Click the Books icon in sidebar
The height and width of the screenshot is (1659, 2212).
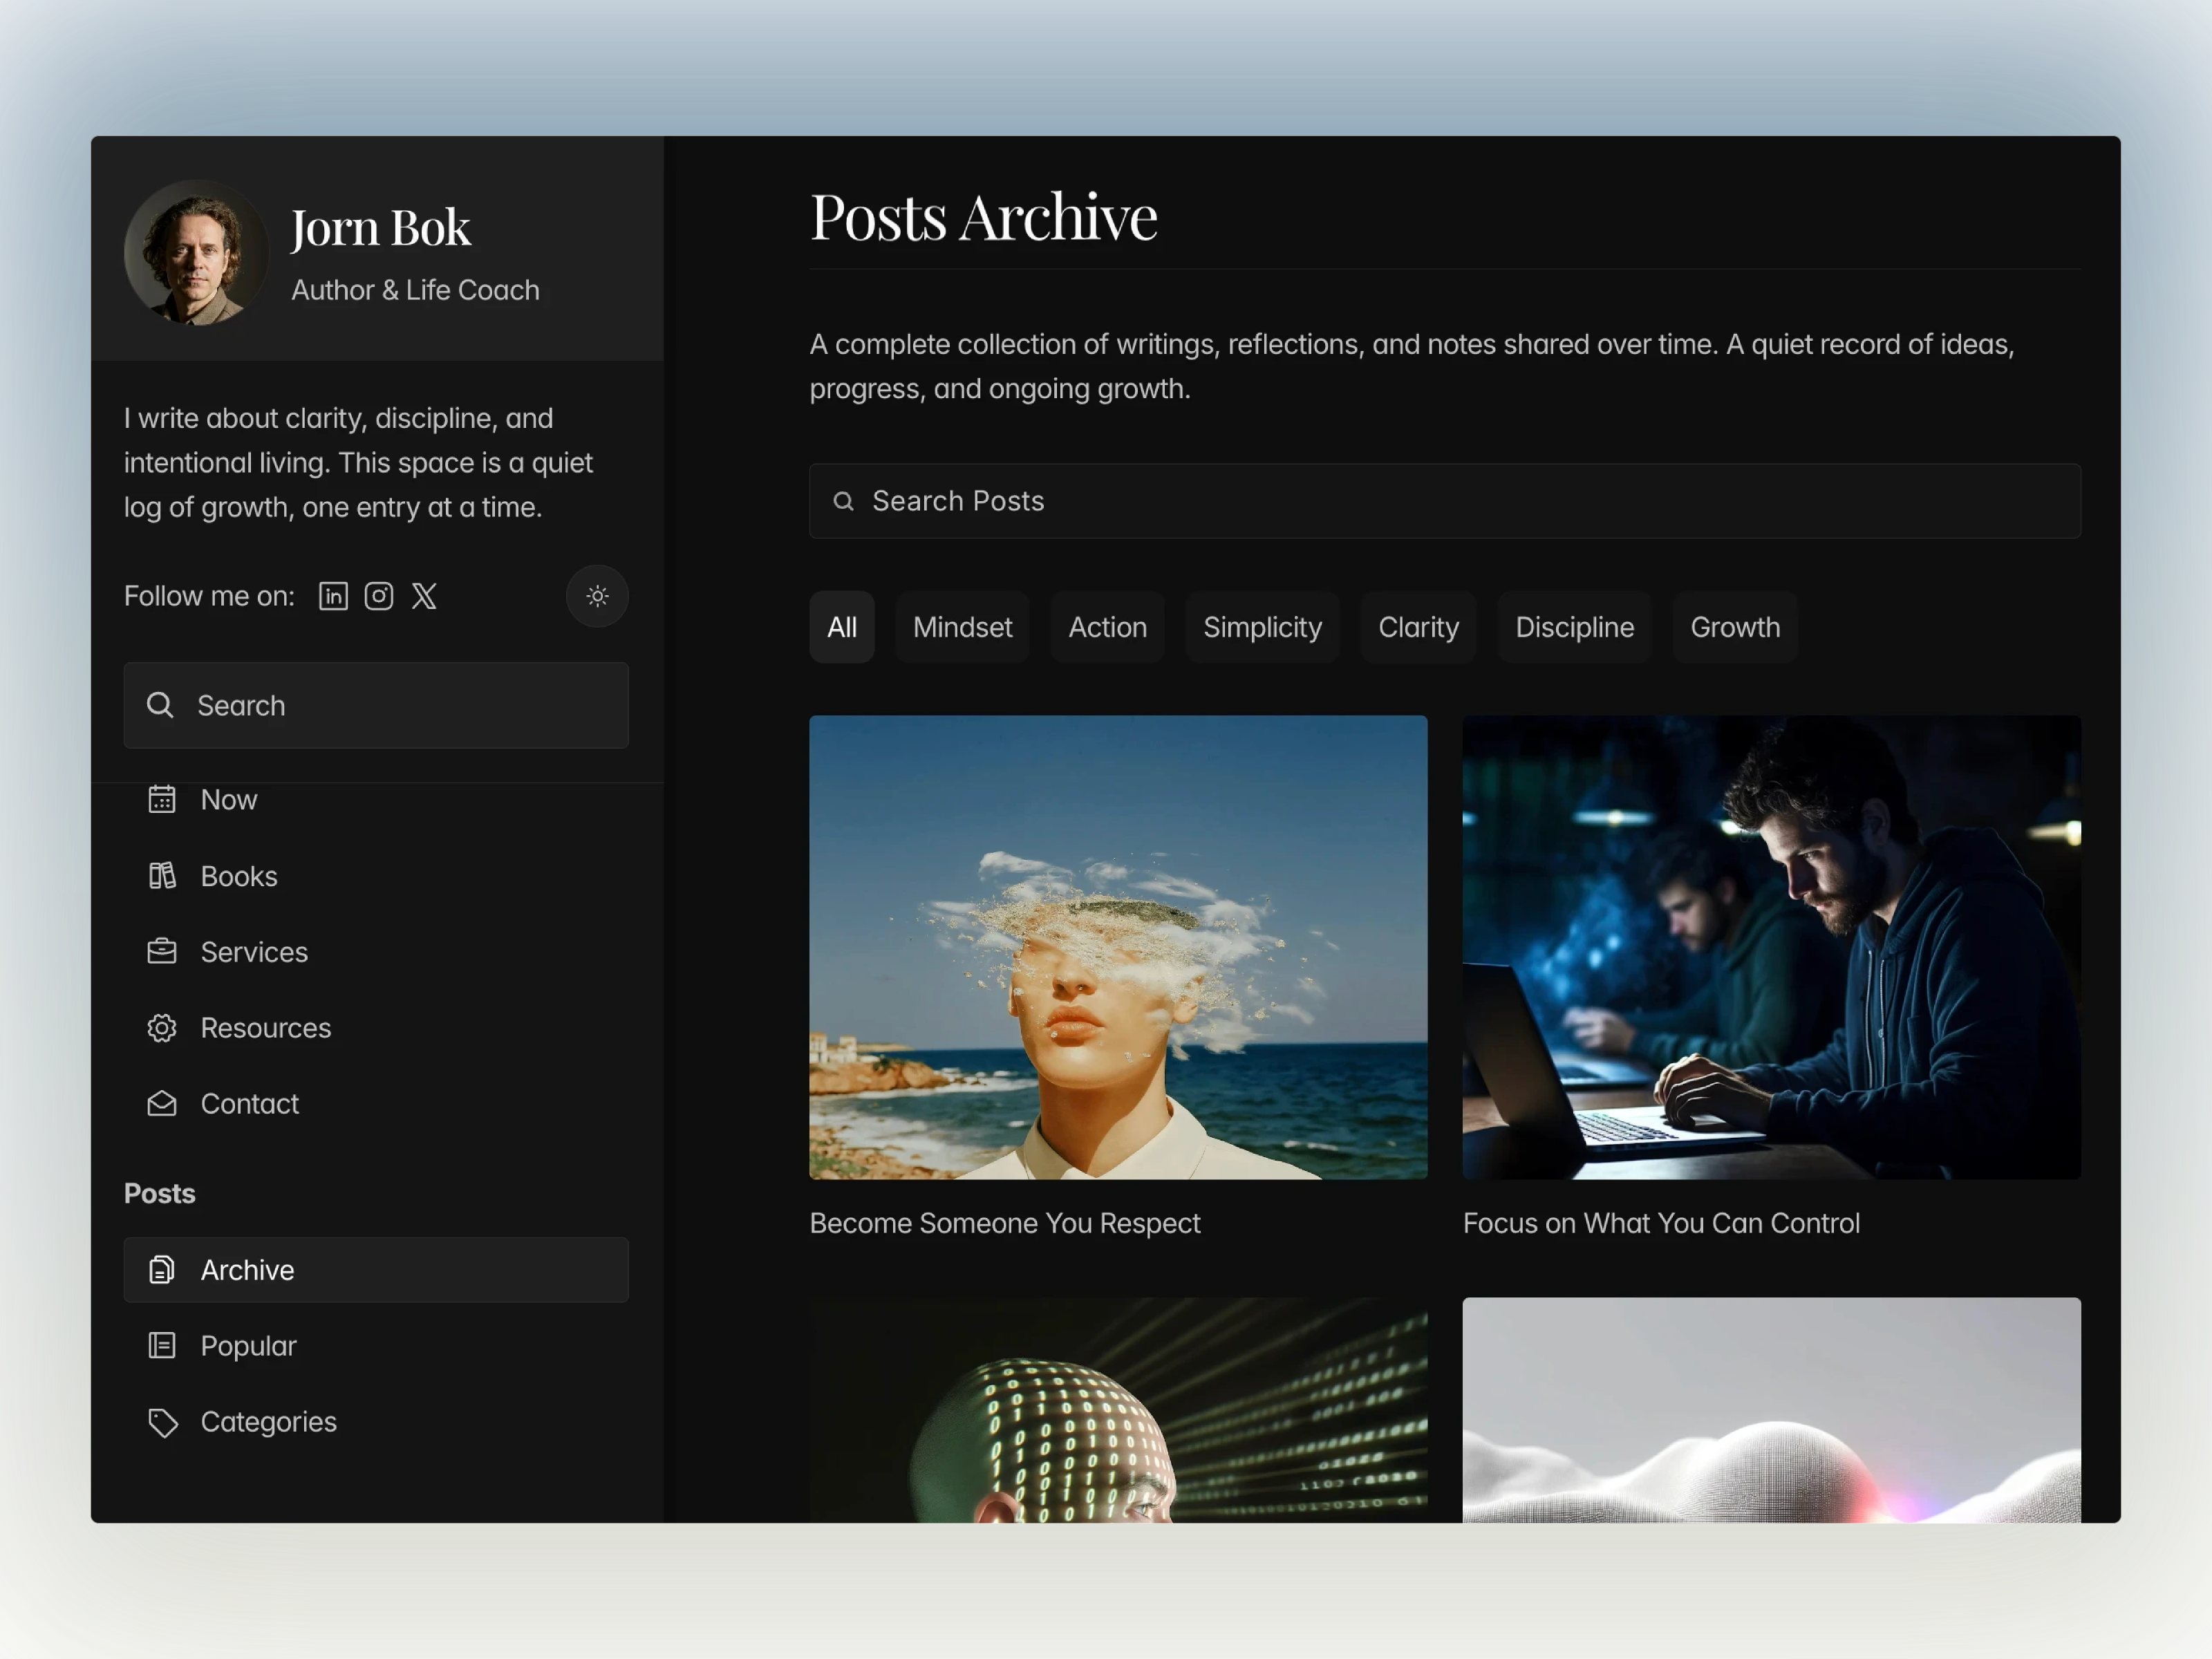click(x=162, y=876)
